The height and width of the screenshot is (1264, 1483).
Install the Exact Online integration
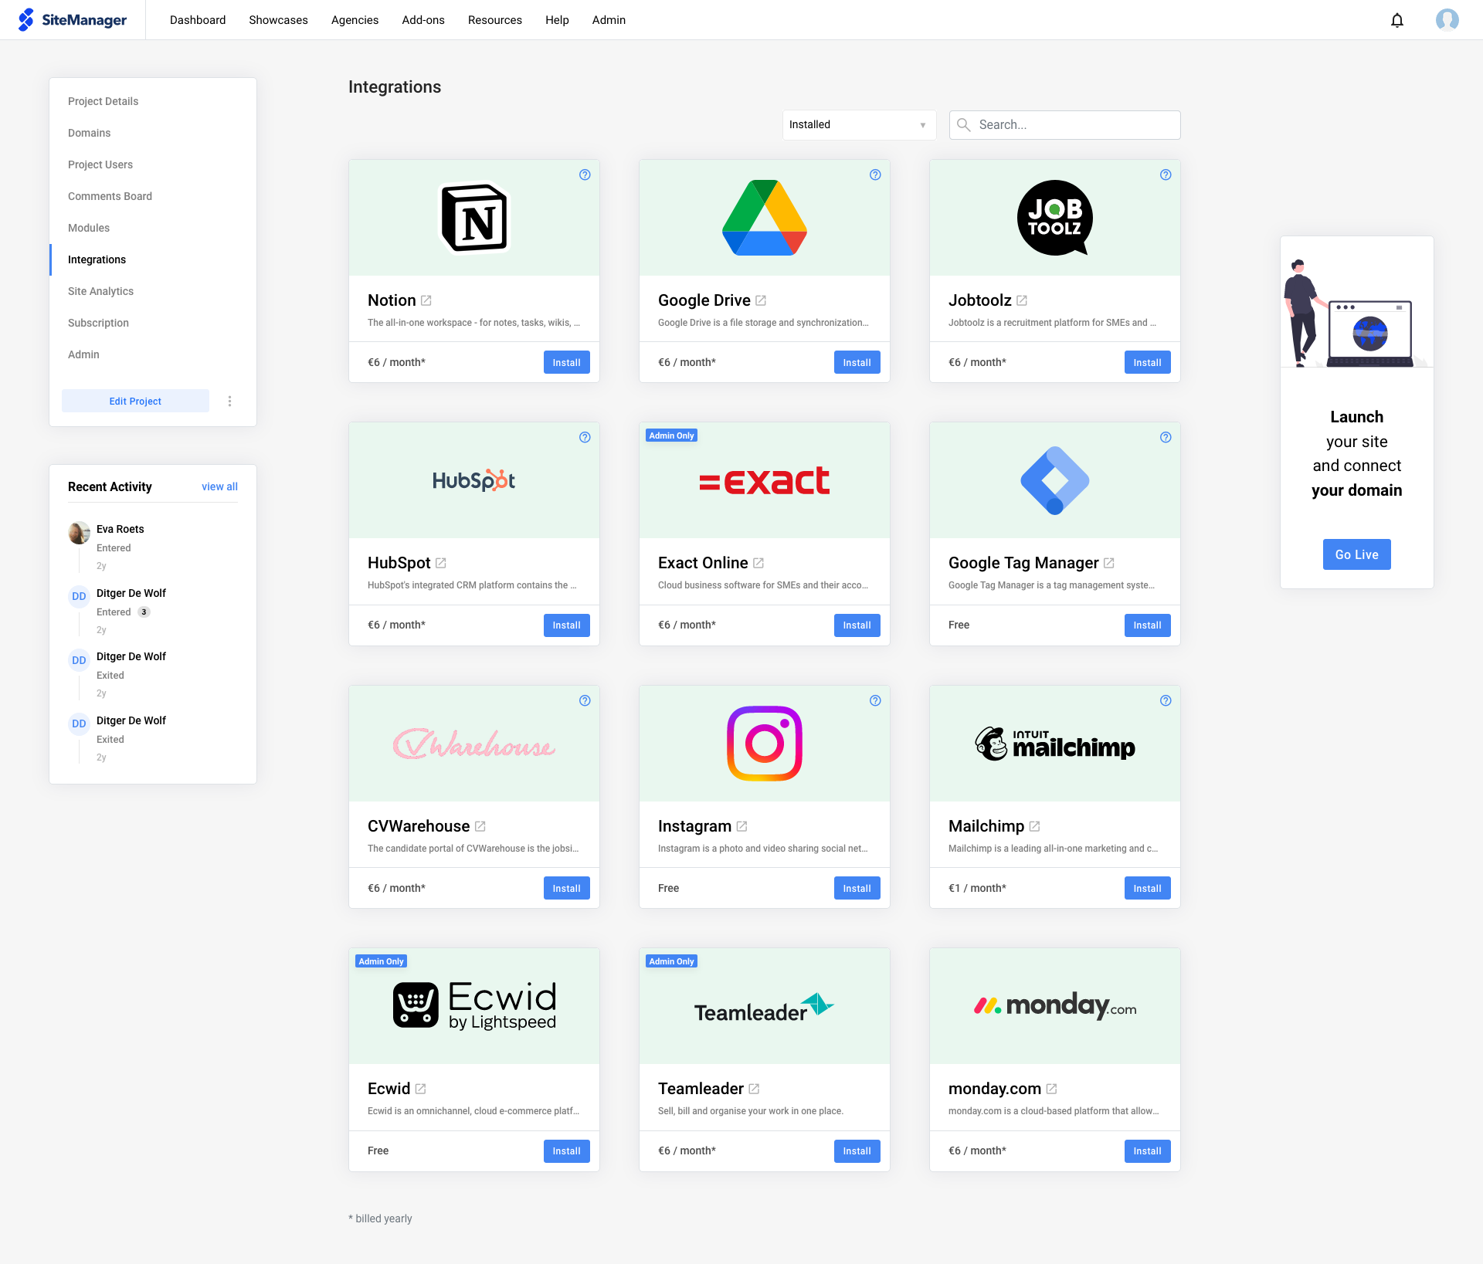(857, 625)
